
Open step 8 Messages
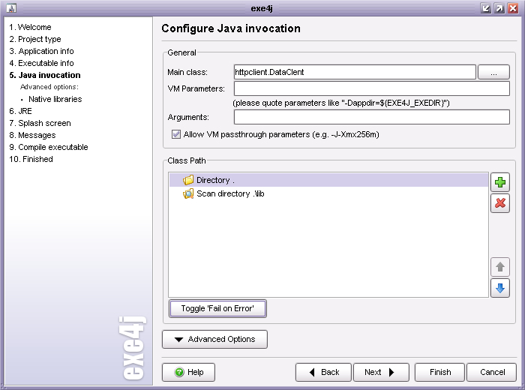coord(32,135)
